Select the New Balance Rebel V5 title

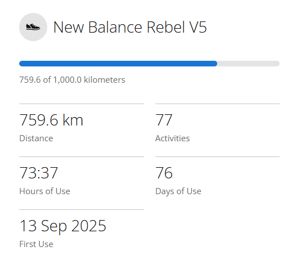click(130, 27)
